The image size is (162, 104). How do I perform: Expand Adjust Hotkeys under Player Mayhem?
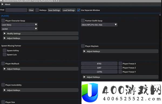coord(120,51)
